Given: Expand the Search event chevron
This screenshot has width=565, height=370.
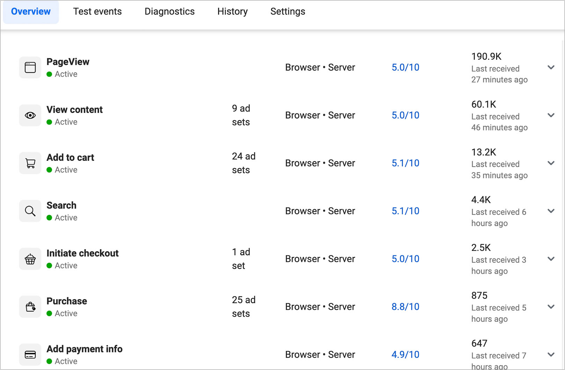Looking at the screenshot, I should tap(551, 211).
